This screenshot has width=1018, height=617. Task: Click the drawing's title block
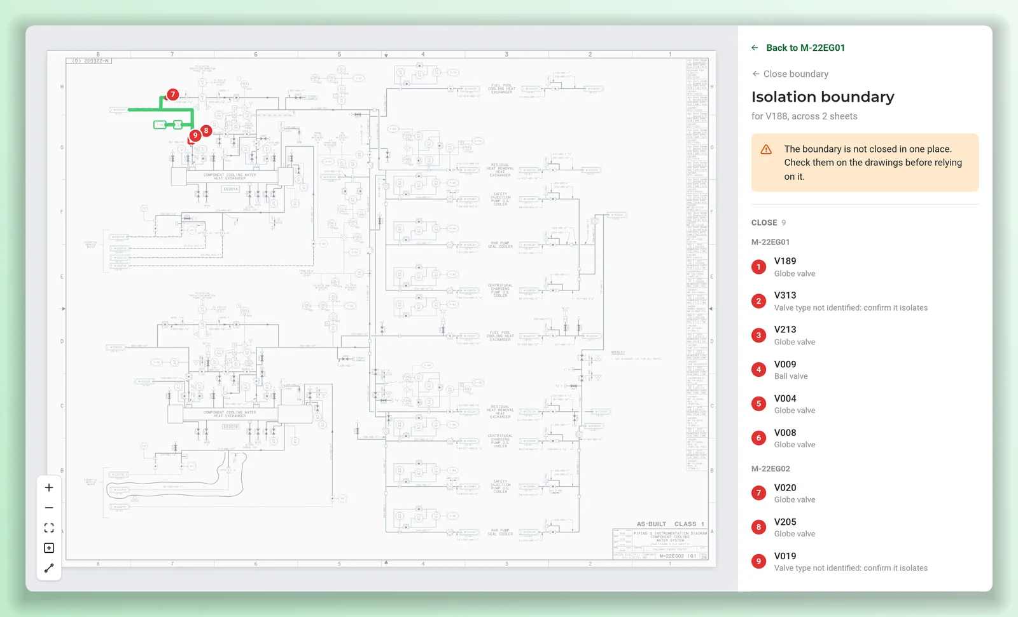[x=660, y=544]
